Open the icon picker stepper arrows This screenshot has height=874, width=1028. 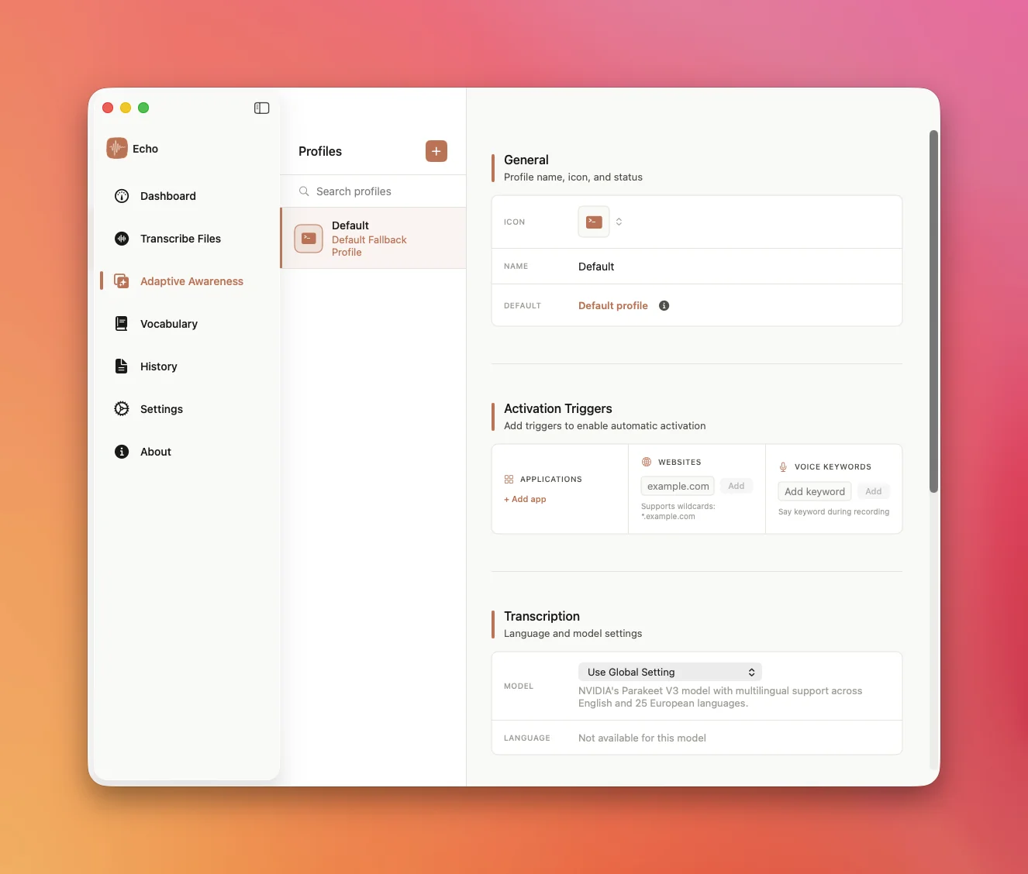[x=619, y=222]
